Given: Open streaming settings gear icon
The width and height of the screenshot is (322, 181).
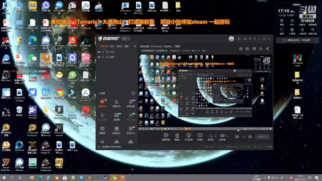Looking at the screenshot, I should [x=250, y=137].
